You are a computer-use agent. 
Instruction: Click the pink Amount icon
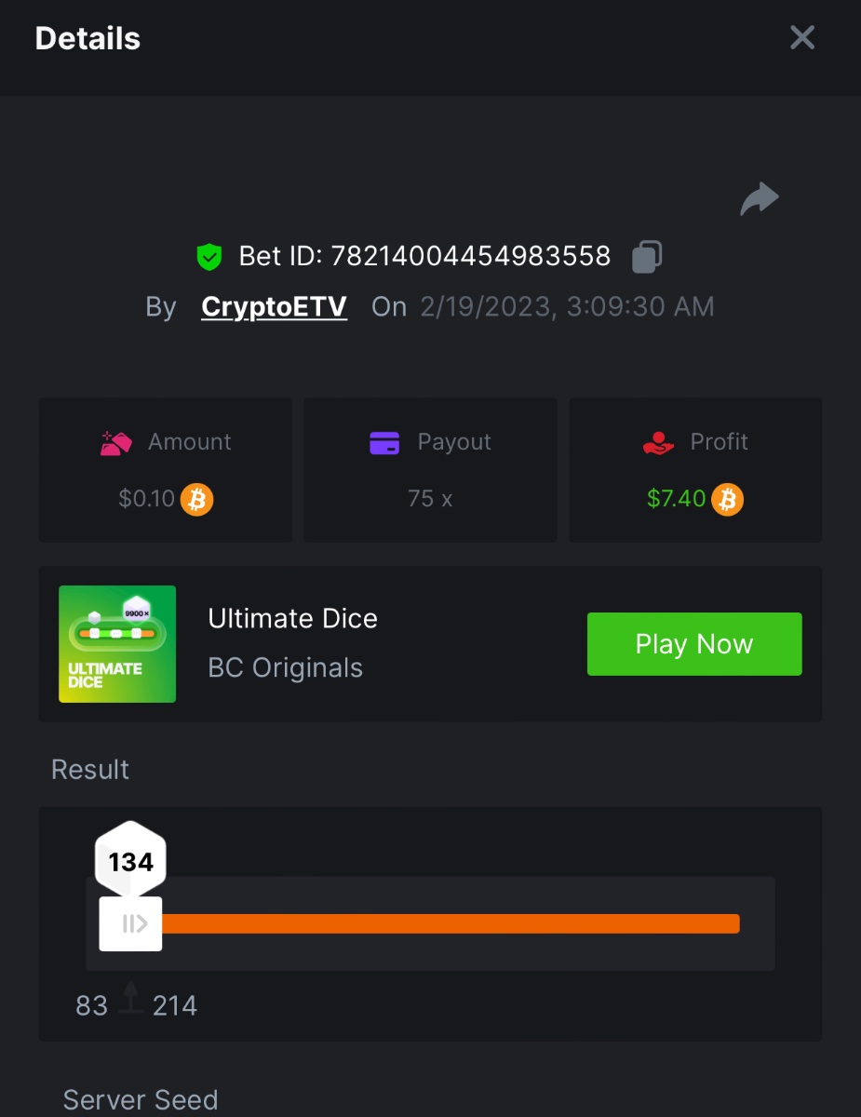(x=116, y=442)
